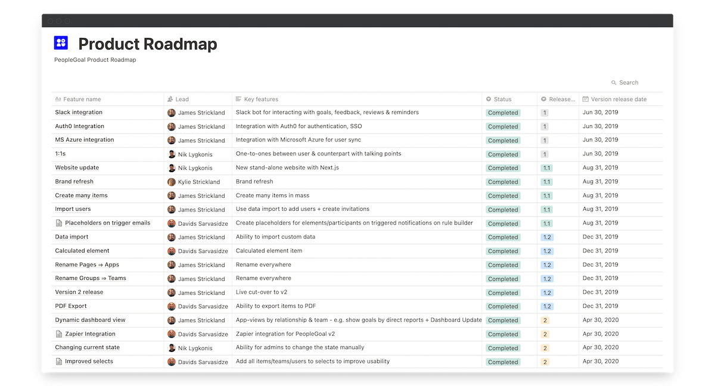Click the blue Product Roadmap page icon
Image resolution: width=715 pixels, height=386 pixels.
[x=61, y=43]
